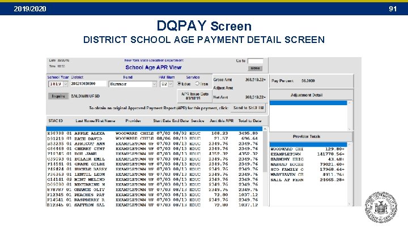Select WOODWARD CHI row in Provider Totals
The width and height of the screenshot is (408, 229).
click(308, 149)
